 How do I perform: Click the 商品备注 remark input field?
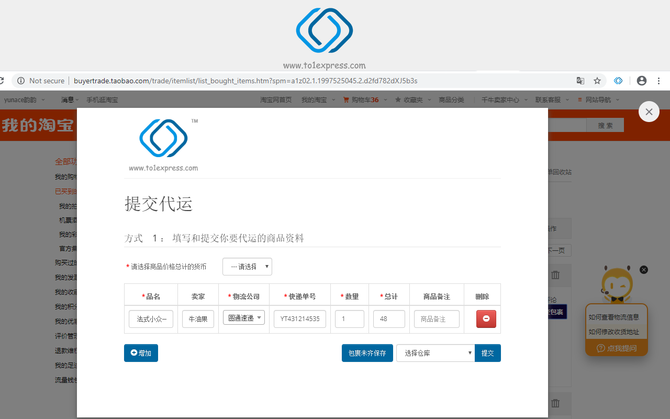click(437, 319)
